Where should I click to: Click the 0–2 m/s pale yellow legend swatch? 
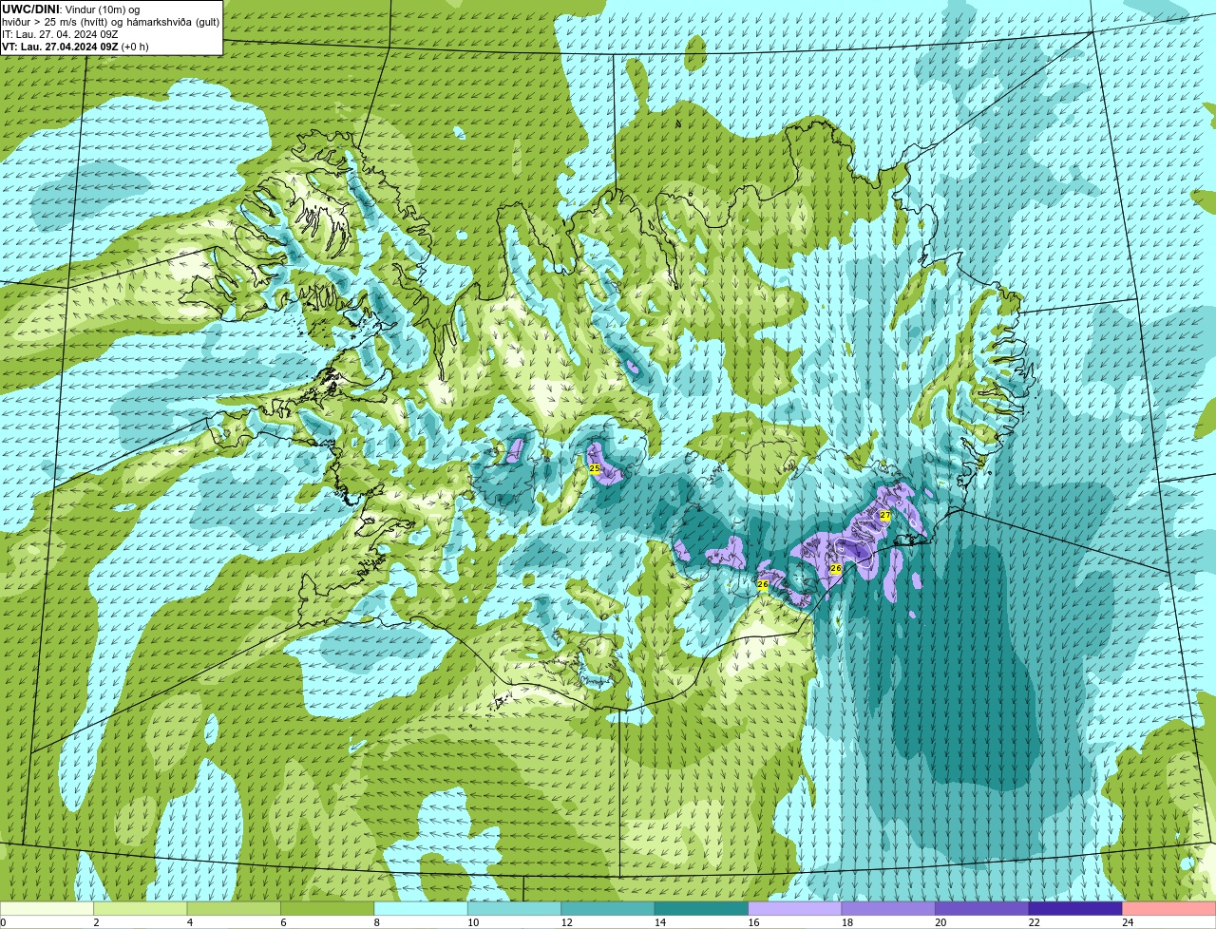coord(47,909)
